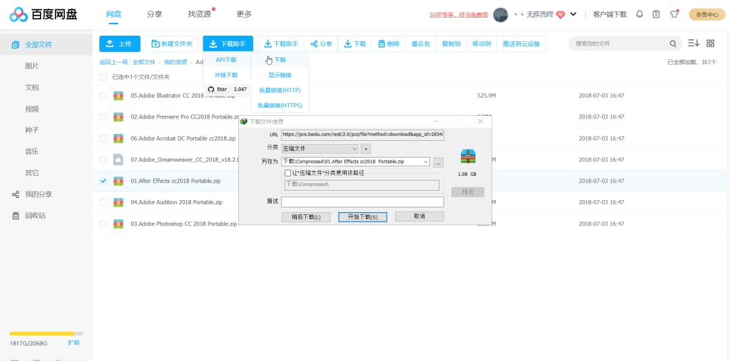Choose 批量链接(HTTP) in submenu
This screenshot has width=729, height=361.
280,90
